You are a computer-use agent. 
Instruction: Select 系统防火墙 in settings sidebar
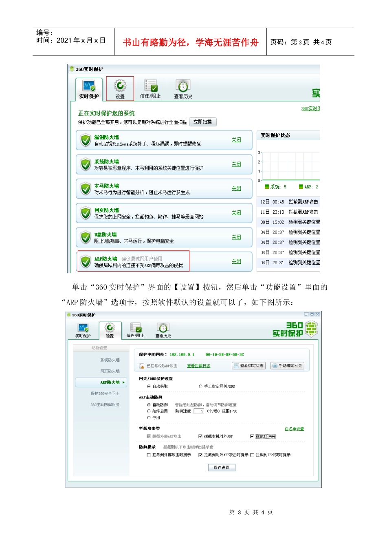pos(110,360)
